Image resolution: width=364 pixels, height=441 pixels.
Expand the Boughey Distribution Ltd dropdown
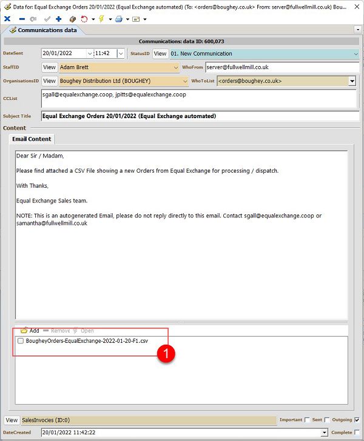tap(185, 81)
